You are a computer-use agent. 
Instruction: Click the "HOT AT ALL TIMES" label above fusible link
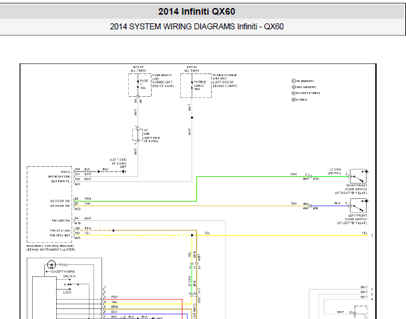[x=192, y=69]
